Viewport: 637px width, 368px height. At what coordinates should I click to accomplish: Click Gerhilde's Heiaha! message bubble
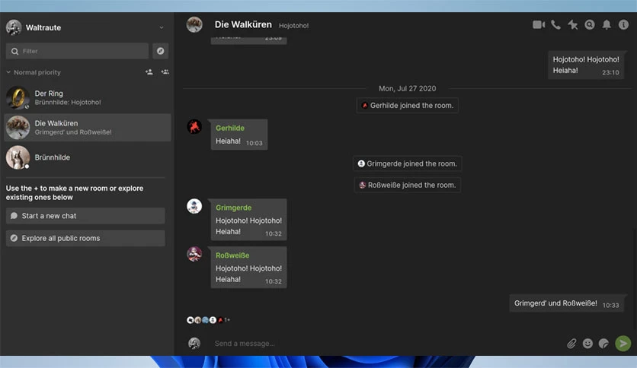(239, 135)
